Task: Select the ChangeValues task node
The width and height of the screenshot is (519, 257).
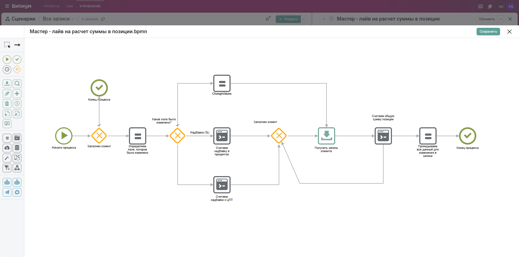Action: click(222, 83)
